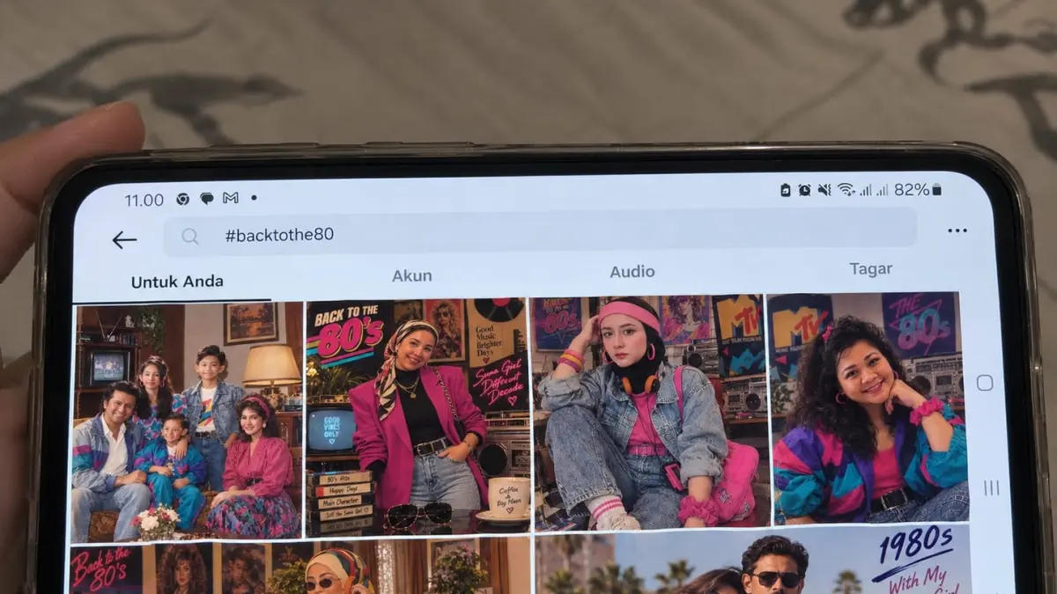This screenshot has width=1057, height=594.
Task: Tap the Wi-Fi status icon
Action: coord(846,189)
